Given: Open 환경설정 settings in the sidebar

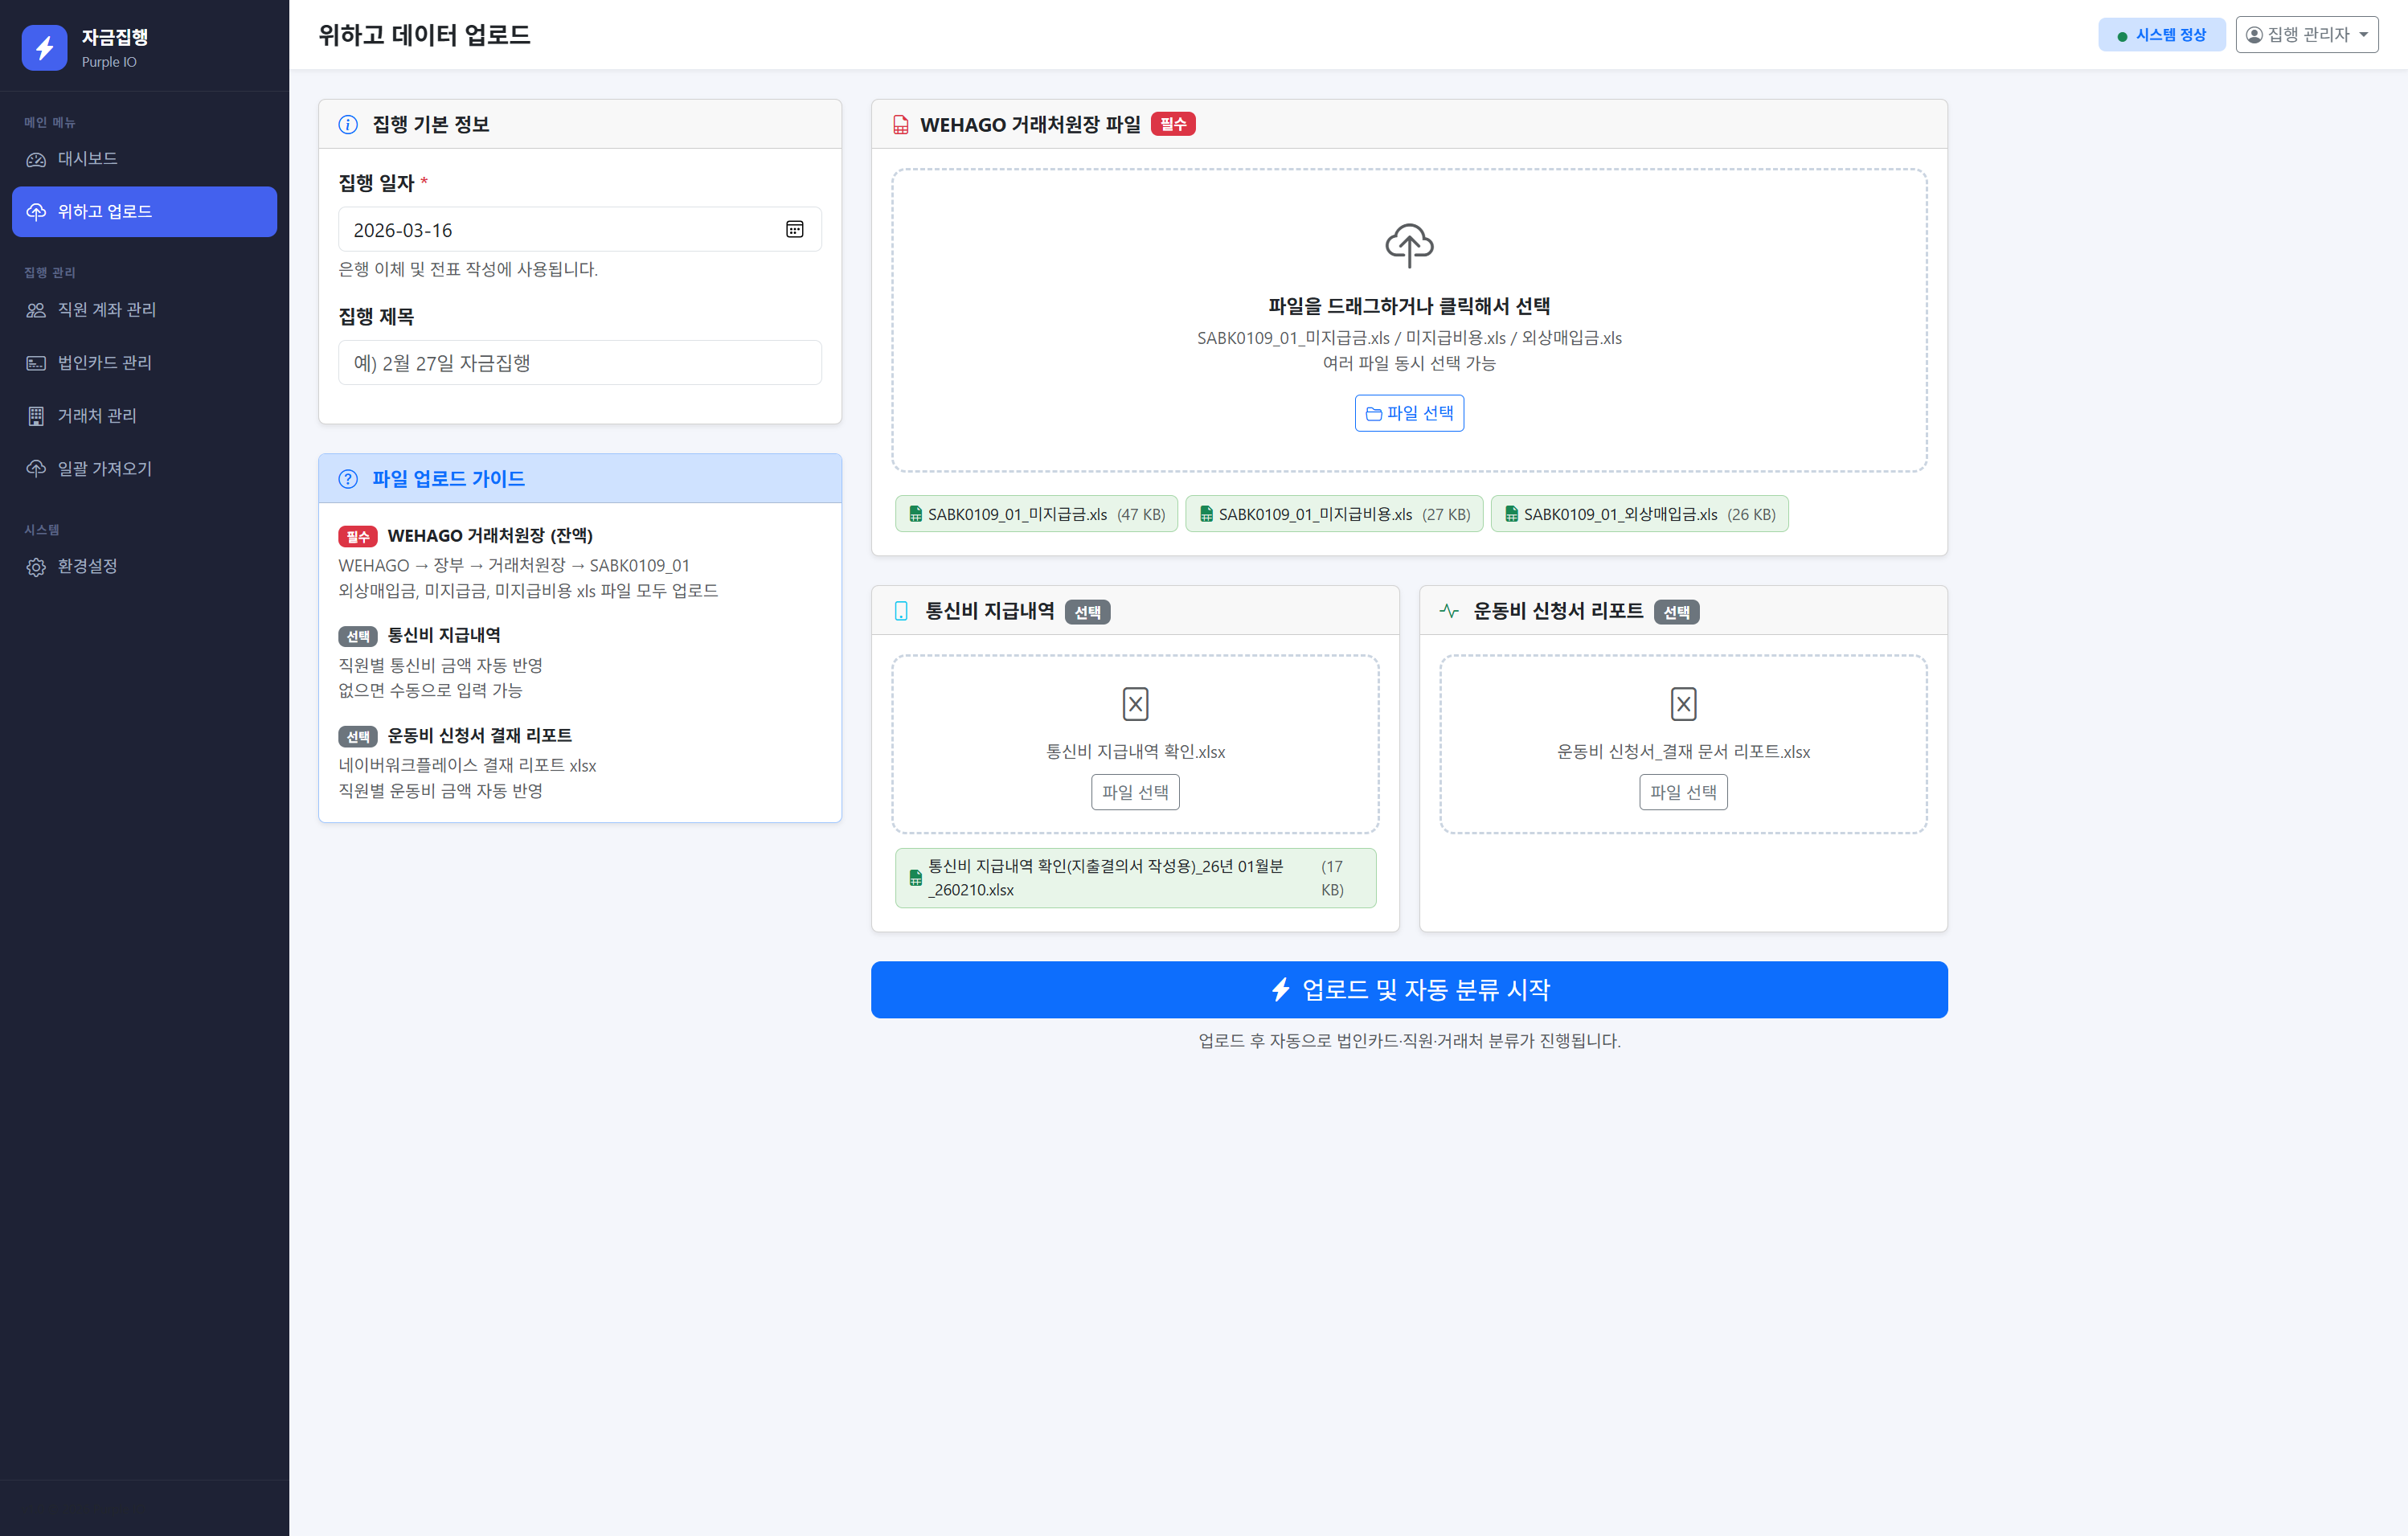Looking at the screenshot, I should 88,567.
